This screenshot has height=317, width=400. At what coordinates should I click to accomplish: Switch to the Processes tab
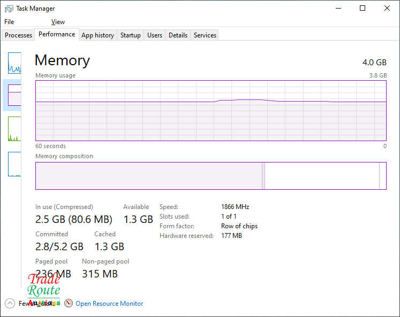pos(19,35)
